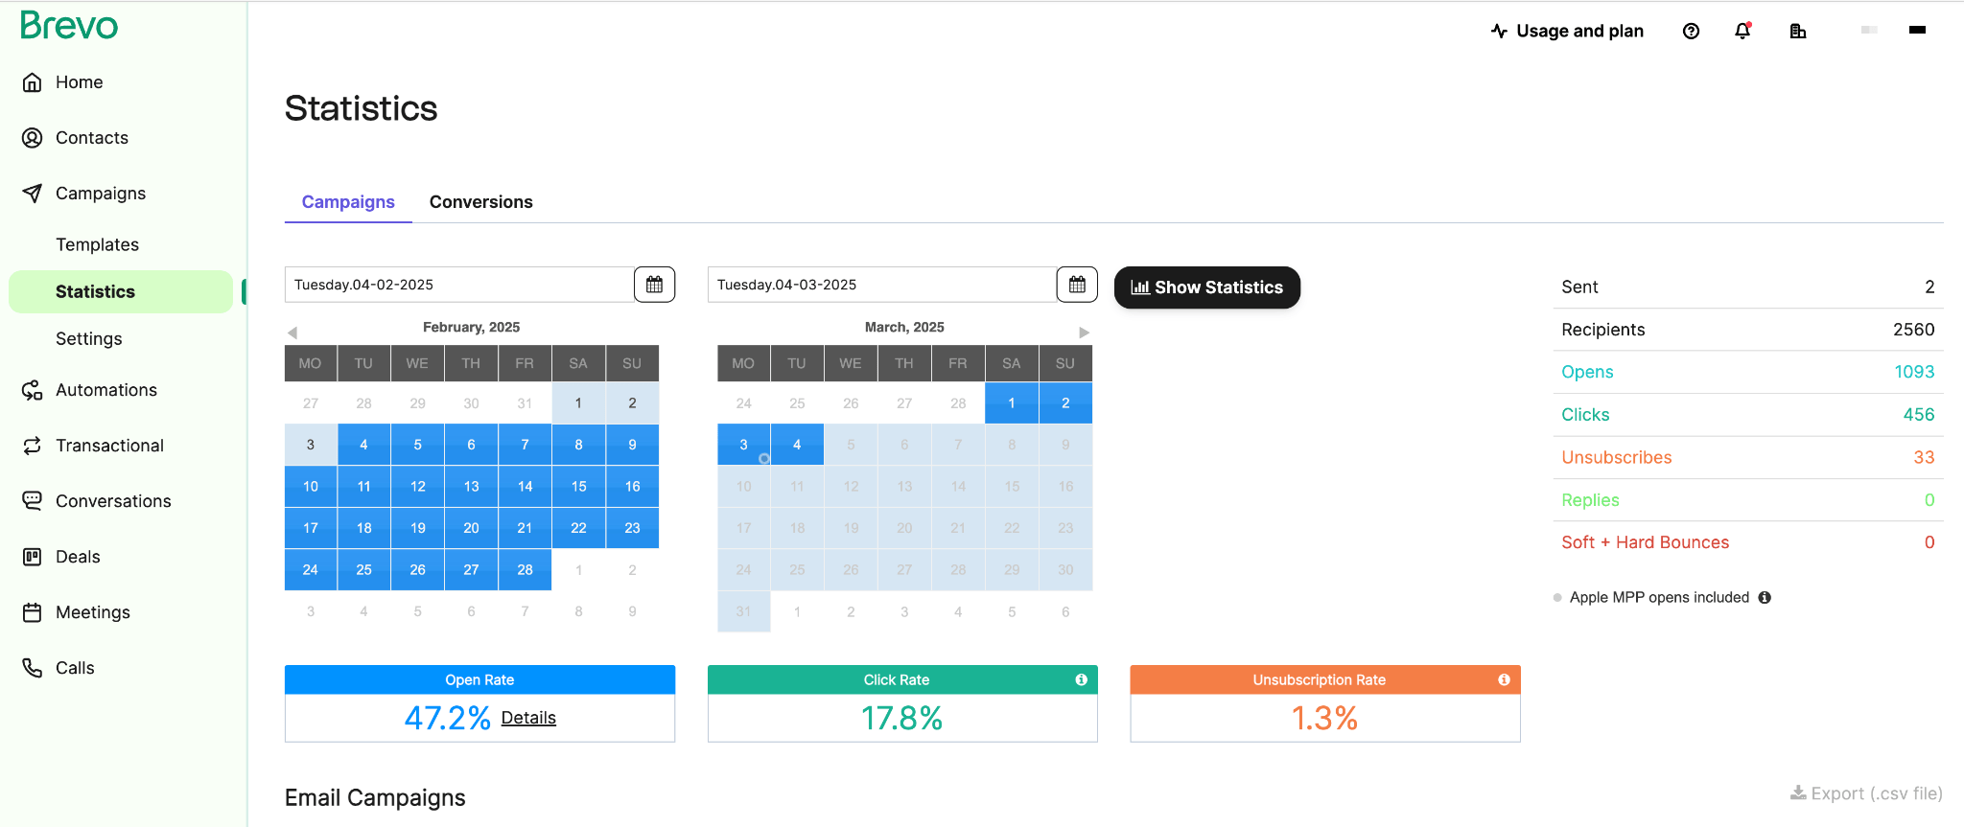Click the Show Statistics button
1964x827 pixels.
(x=1206, y=287)
